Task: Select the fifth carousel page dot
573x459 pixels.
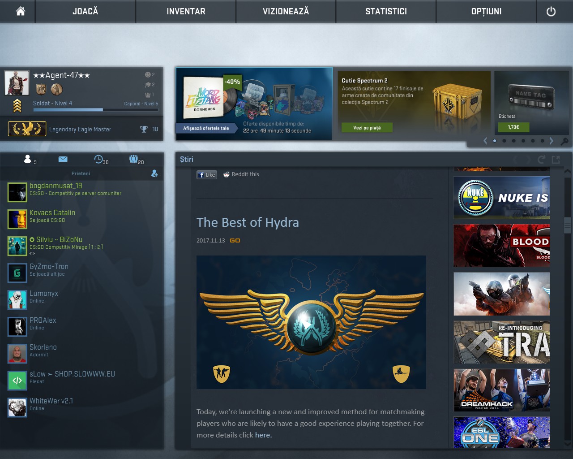Action: [533, 141]
